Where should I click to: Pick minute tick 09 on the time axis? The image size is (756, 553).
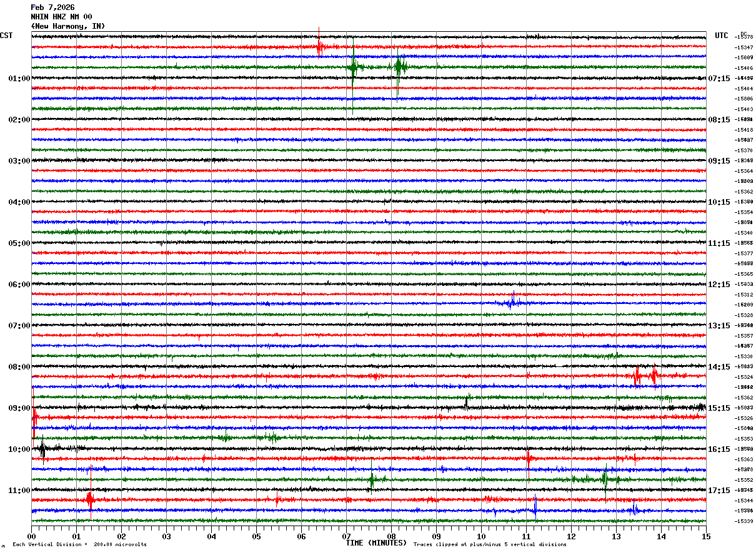[436, 536]
